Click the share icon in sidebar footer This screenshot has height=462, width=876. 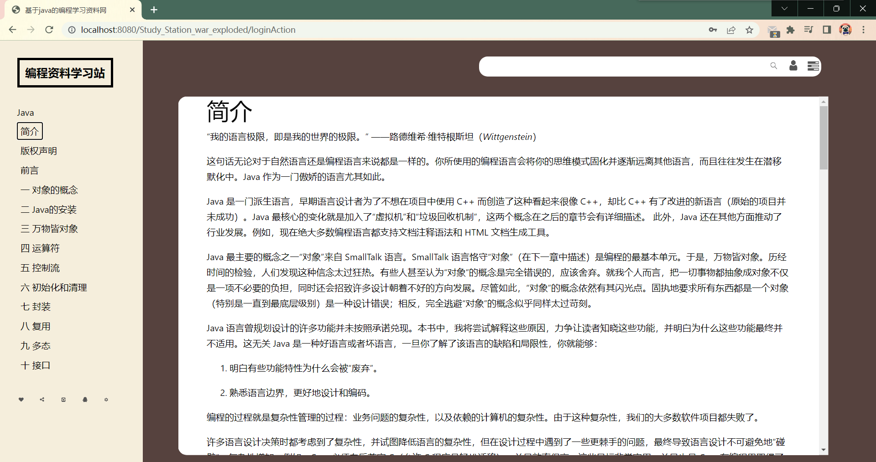tap(42, 400)
